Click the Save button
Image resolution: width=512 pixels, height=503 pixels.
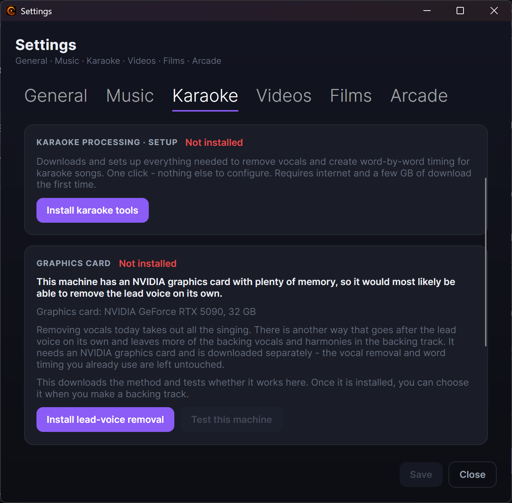point(421,475)
